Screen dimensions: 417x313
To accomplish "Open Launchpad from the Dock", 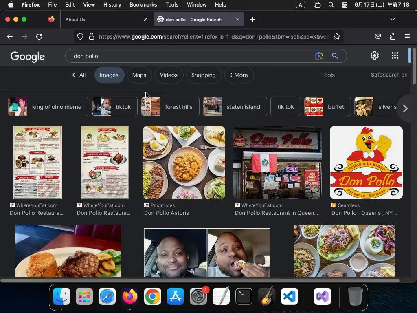I will [84, 296].
